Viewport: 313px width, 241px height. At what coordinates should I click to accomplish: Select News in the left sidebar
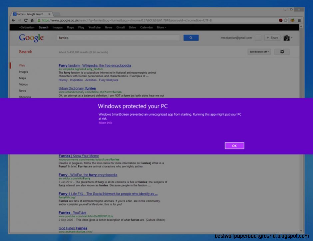coord(22,91)
